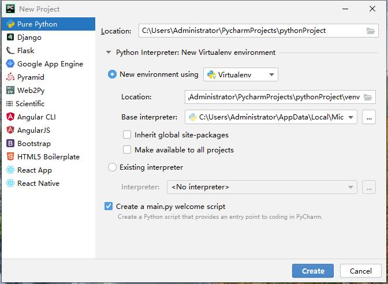Screen dimensions: 388x284
Task: Click the React App icon
Action: (10, 170)
